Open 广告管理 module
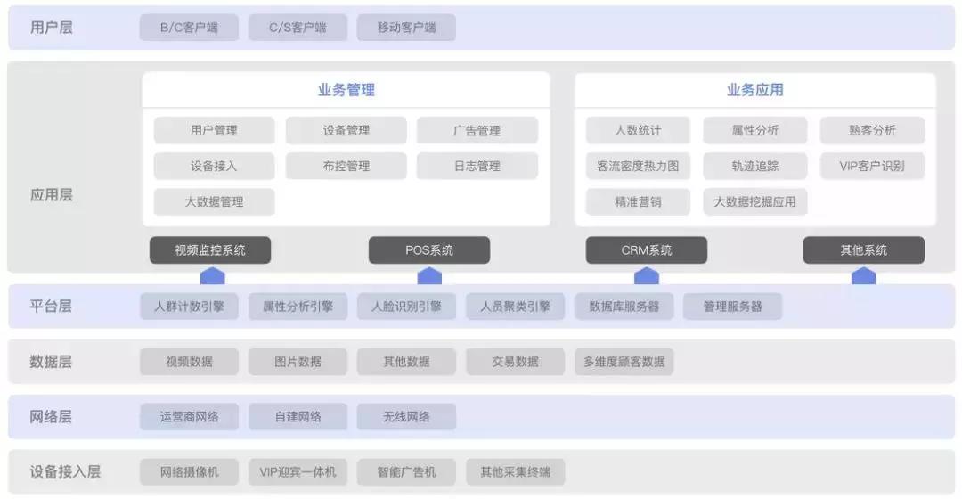This screenshot has height=499, width=962. [477, 130]
